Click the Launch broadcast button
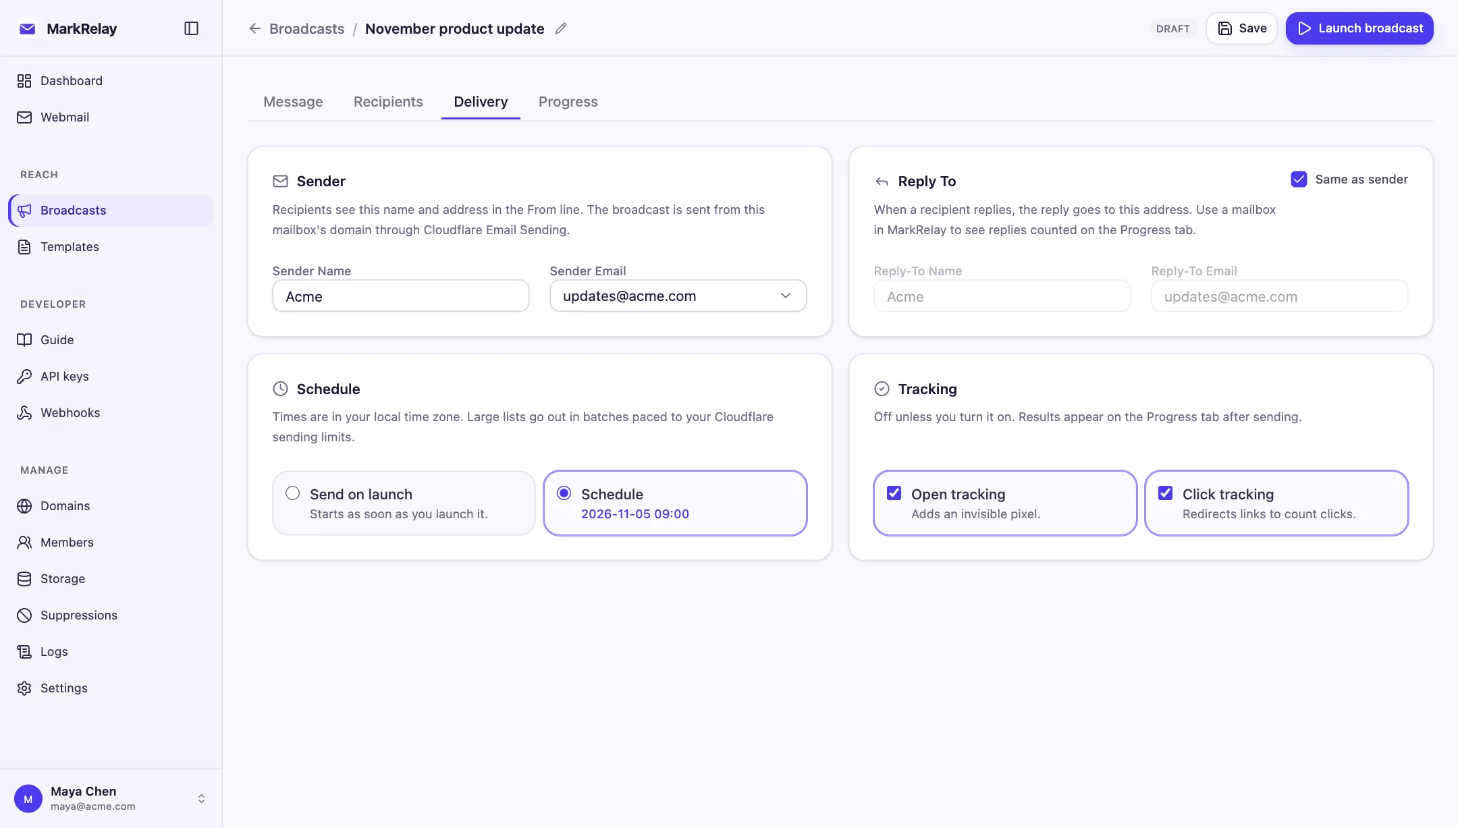Screen dimensions: 1458x828 tap(1359, 28)
